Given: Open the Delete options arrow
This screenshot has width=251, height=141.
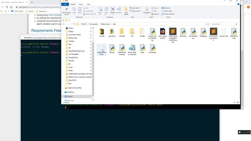Looking at the screenshot, I should 113,14.
